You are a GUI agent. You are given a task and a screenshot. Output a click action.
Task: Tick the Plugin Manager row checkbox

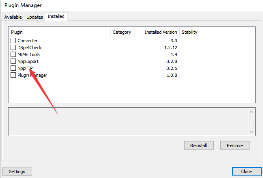(13, 75)
